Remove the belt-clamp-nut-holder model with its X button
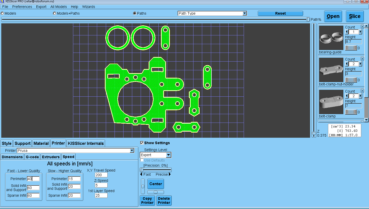Viewport: 369px width, 209px height. (x=362, y=59)
